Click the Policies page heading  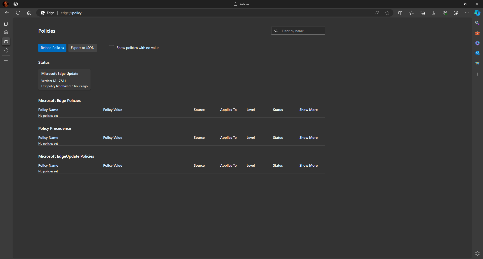point(47,31)
